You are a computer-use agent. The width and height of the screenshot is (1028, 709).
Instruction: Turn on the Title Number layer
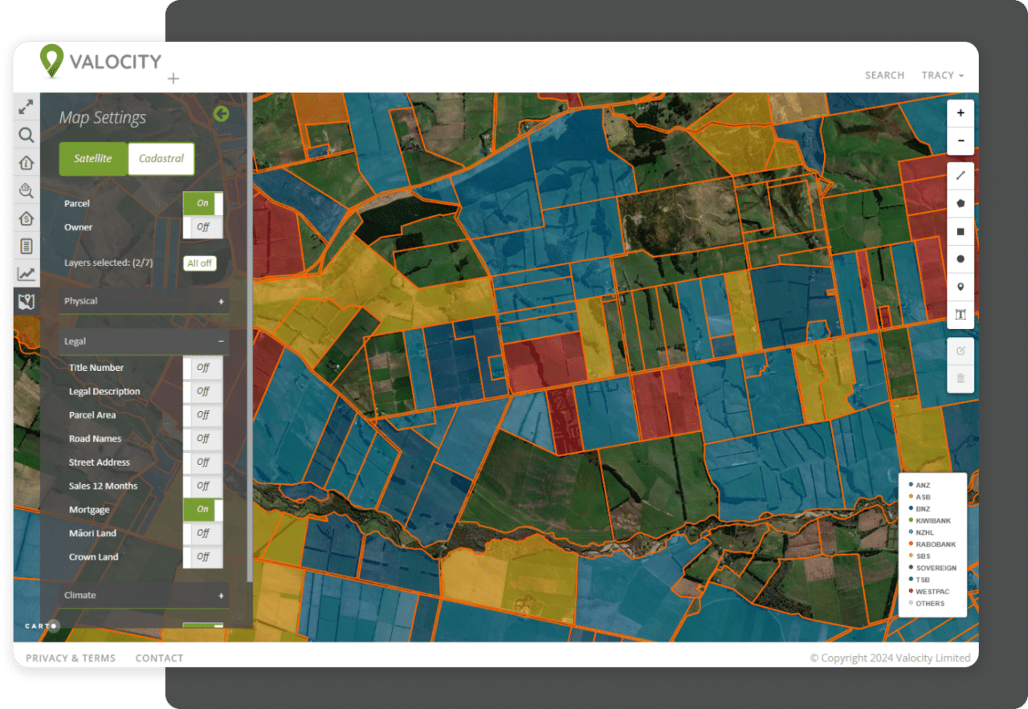tap(202, 367)
